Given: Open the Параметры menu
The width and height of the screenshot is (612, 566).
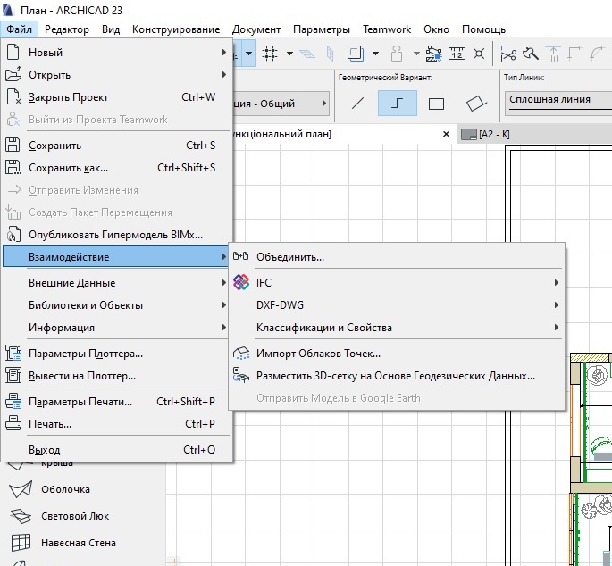Looking at the screenshot, I should pos(322,29).
